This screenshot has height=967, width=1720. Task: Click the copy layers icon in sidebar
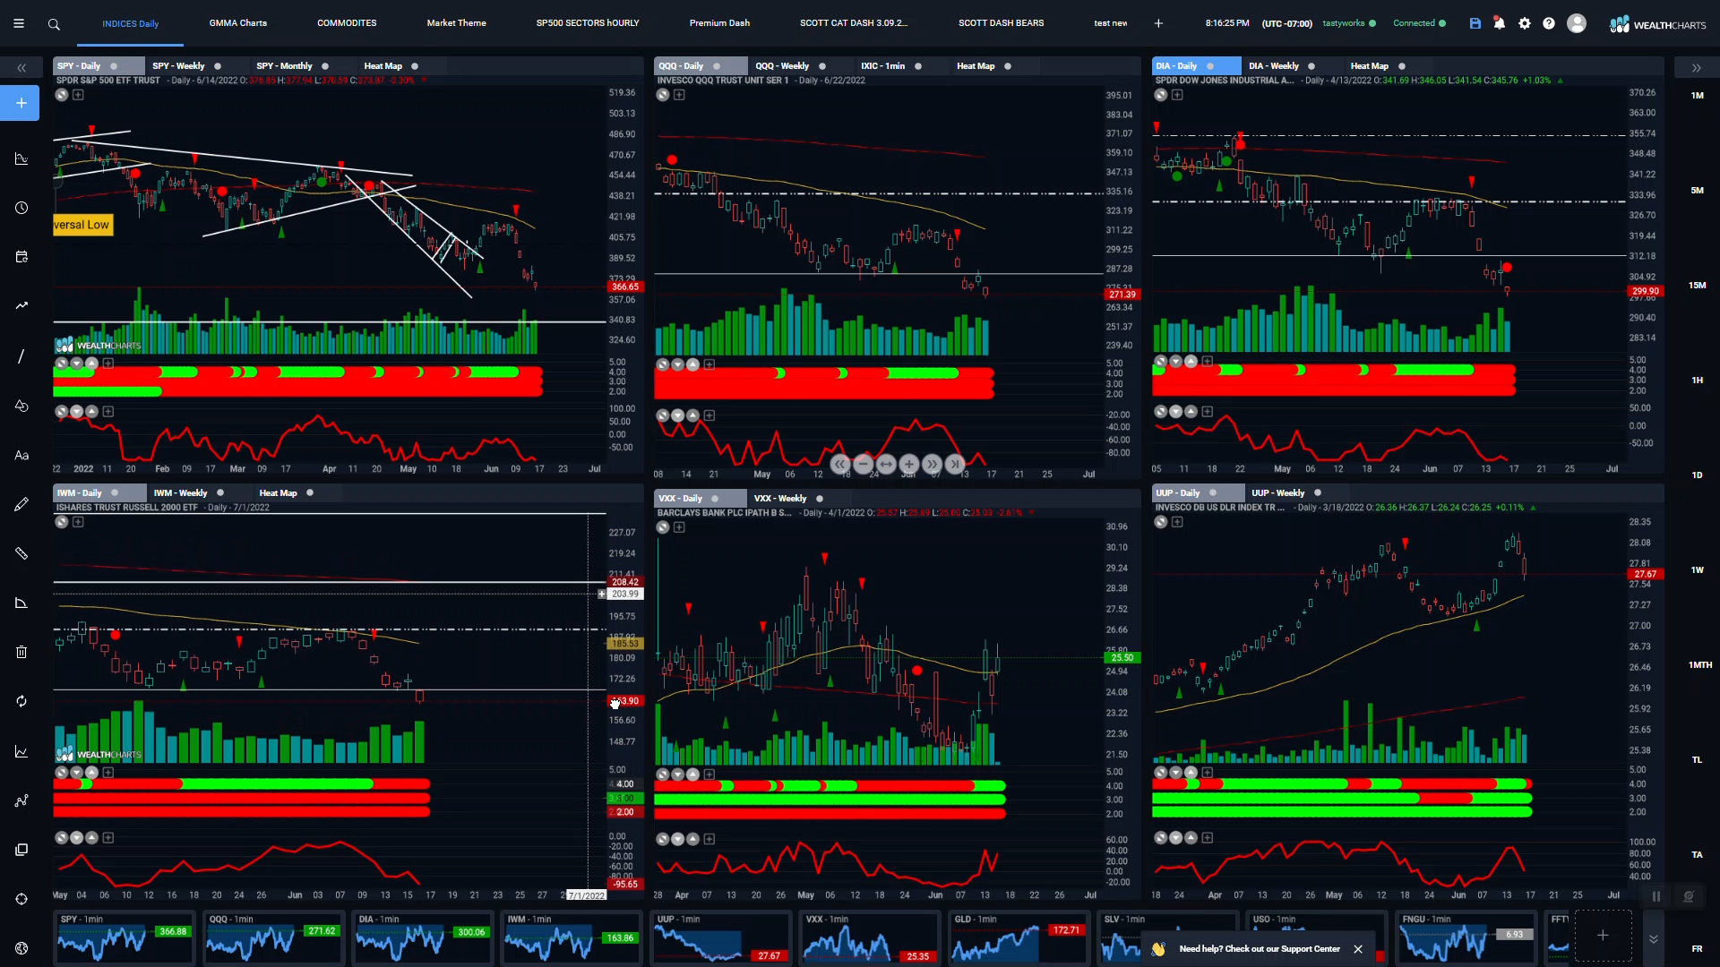(21, 850)
